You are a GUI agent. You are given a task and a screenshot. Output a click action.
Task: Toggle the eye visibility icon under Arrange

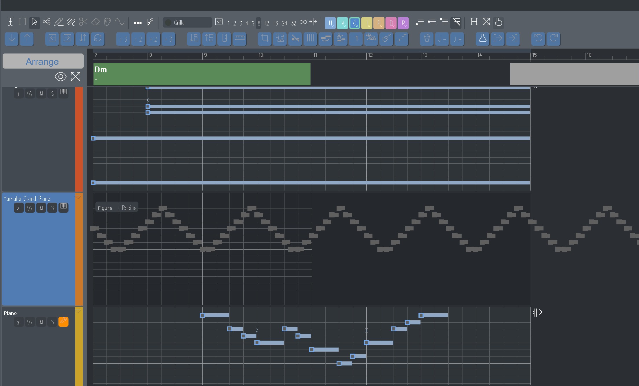coord(60,77)
